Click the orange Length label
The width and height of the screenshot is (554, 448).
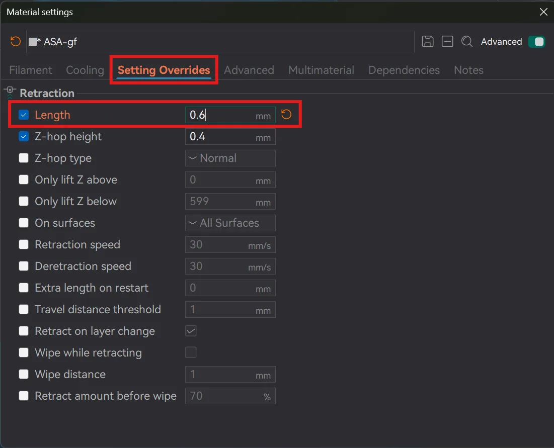coord(52,115)
